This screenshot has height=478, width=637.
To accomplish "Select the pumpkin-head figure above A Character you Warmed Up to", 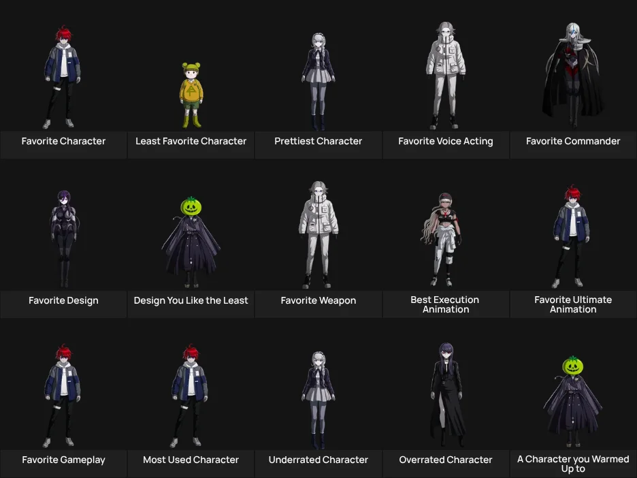I will [x=573, y=402].
